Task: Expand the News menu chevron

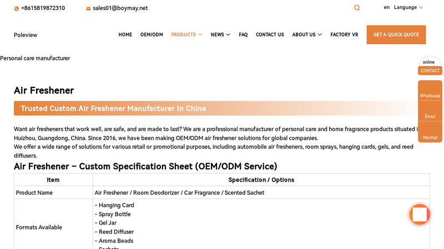Action: point(228,35)
